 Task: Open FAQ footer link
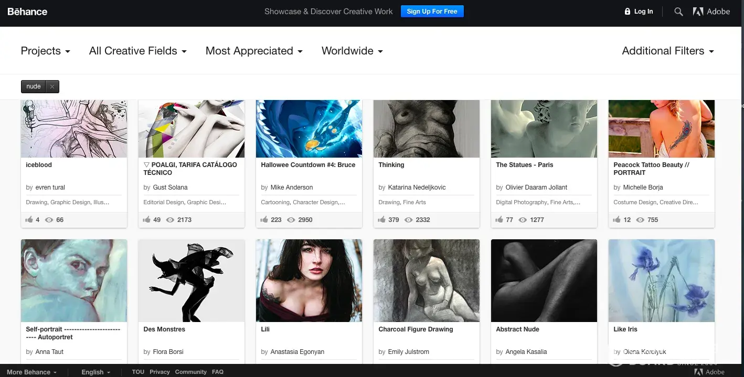[x=218, y=372]
